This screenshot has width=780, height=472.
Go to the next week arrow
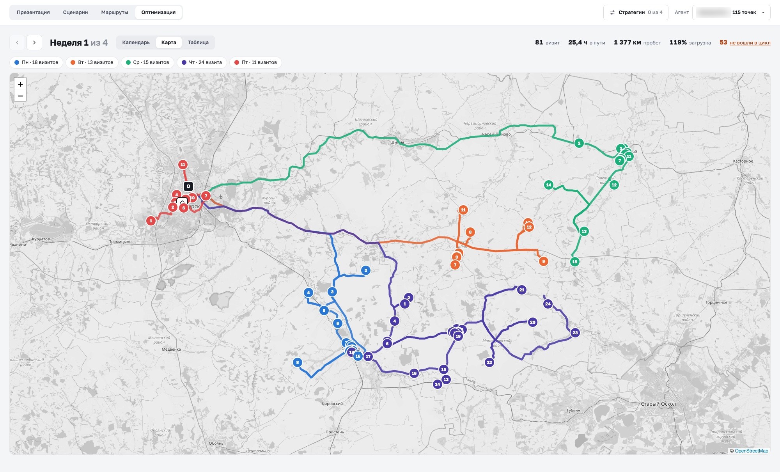34,43
